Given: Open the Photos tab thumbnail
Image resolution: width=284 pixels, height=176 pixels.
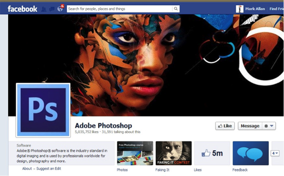Looking at the screenshot, I should tap(135, 154).
